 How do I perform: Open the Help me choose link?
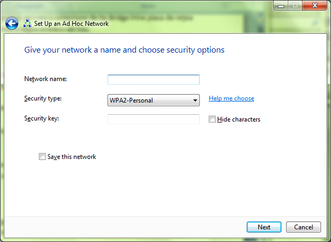(231, 98)
